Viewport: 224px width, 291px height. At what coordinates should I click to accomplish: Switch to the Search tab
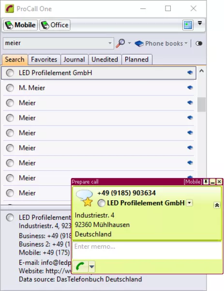(15, 60)
